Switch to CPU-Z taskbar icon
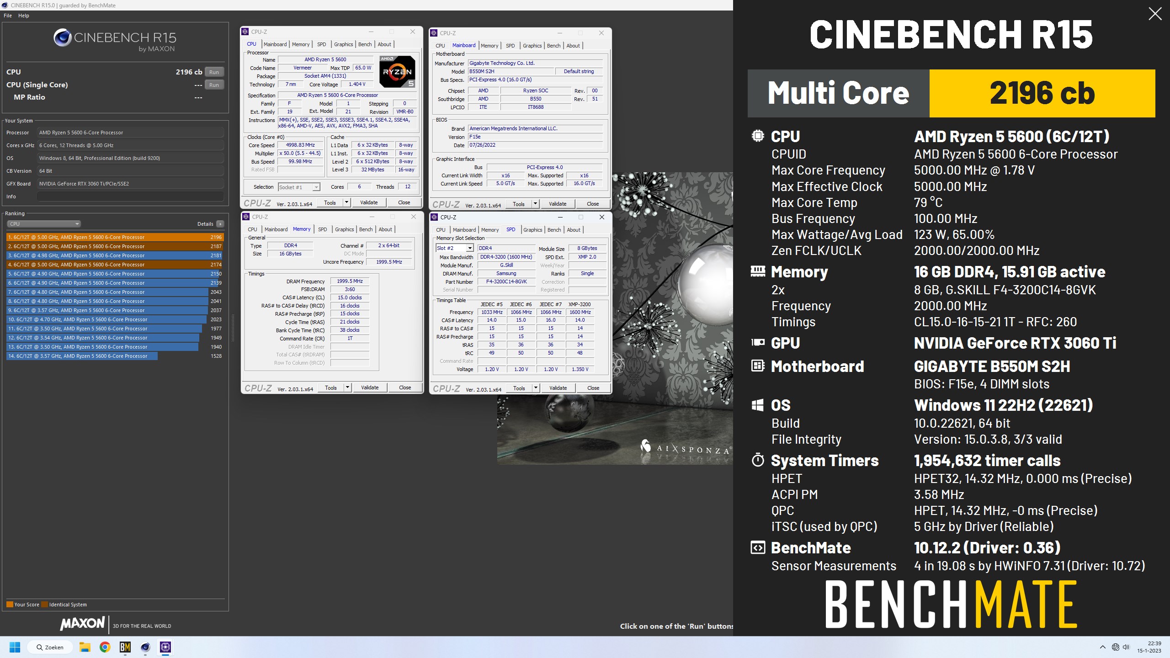 coord(165,647)
